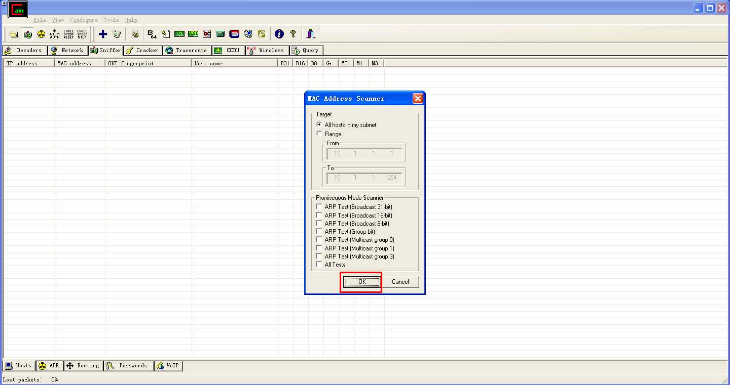The width and height of the screenshot is (730, 385).
Task: Open the Help menu
Action: pos(131,20)
